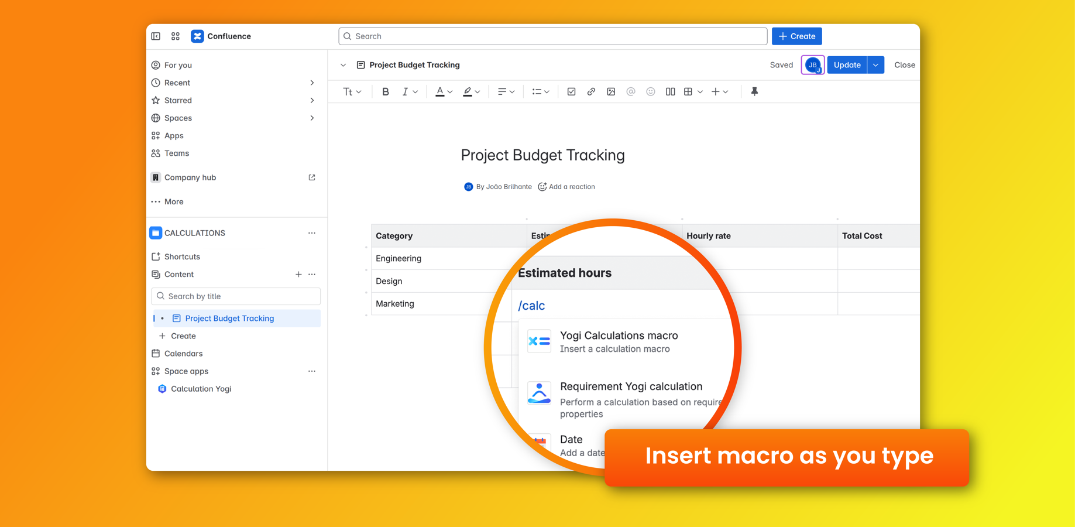The height and width of the screenshot is (527, 1075).
Task: Insert an image from the toolbar
Action: coord(611,92)
